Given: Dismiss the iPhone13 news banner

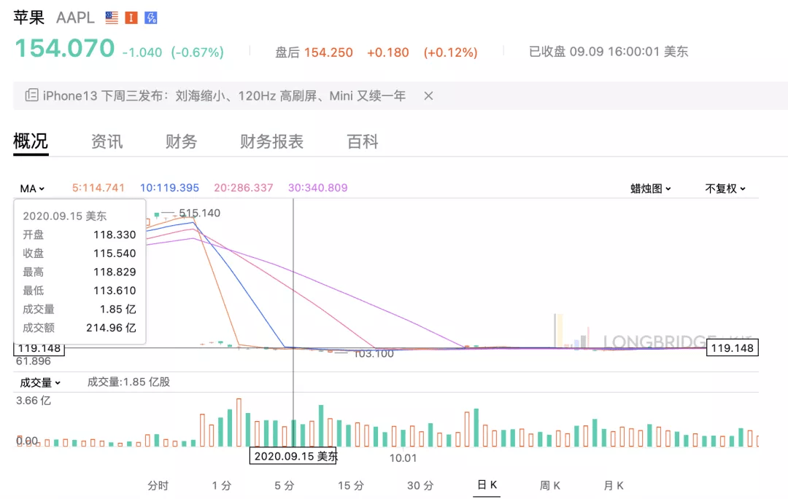Looking at the screenshot, I should pos(428,95).
